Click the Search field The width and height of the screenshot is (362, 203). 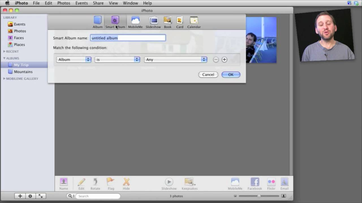pos(98,196)
